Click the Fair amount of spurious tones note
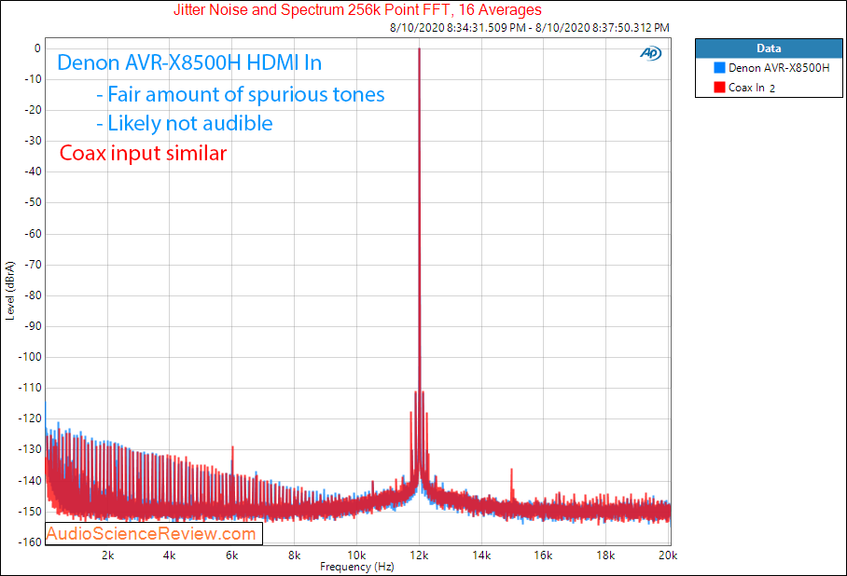Viewport: 847px width, 576px height. coord(241,94)
